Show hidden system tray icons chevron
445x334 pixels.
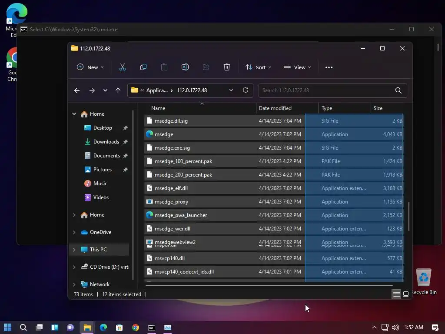pyautogui.click(x=374, y=327)
